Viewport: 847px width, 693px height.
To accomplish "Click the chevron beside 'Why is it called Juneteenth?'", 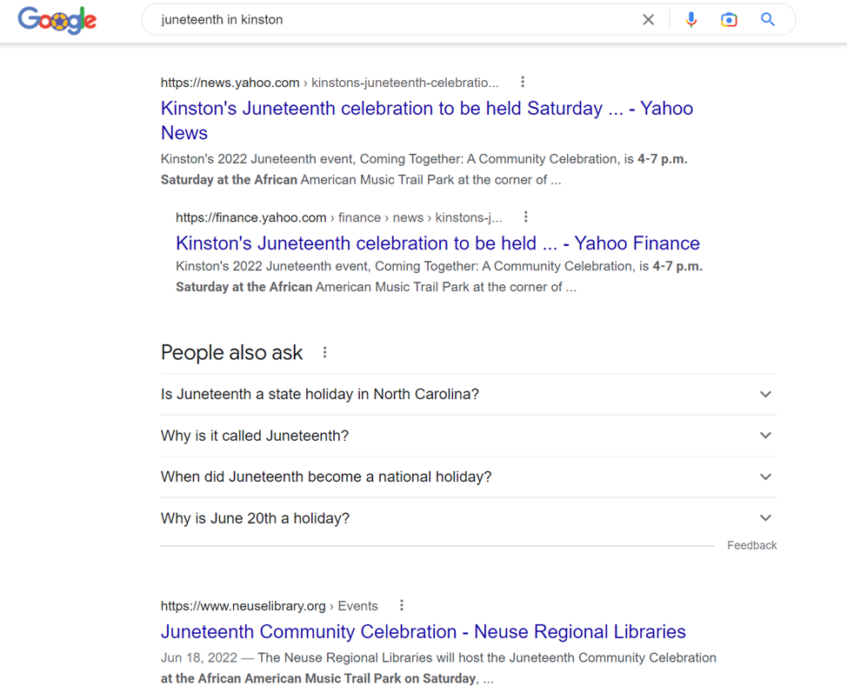I will pyautogui.click(x=765, y=436).
